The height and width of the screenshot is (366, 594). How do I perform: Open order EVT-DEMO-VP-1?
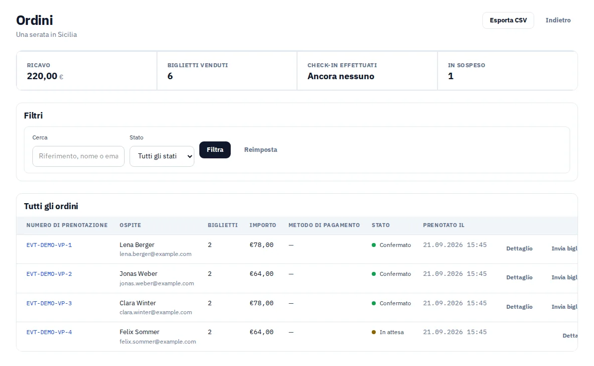tap(49, 245)
